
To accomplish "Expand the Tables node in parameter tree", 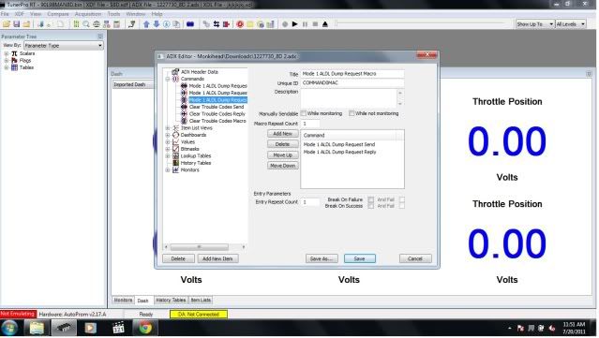I will pyautogui.click(x=7, y=67).
